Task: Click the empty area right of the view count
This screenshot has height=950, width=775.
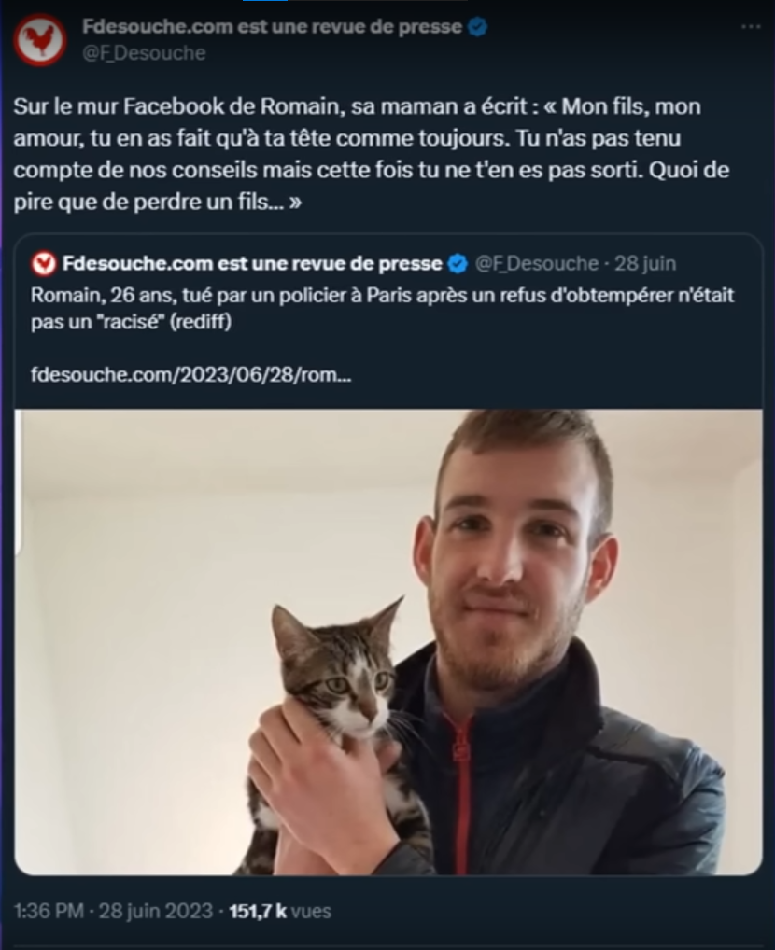Action: pyautogui.click(x=546, y=911)
